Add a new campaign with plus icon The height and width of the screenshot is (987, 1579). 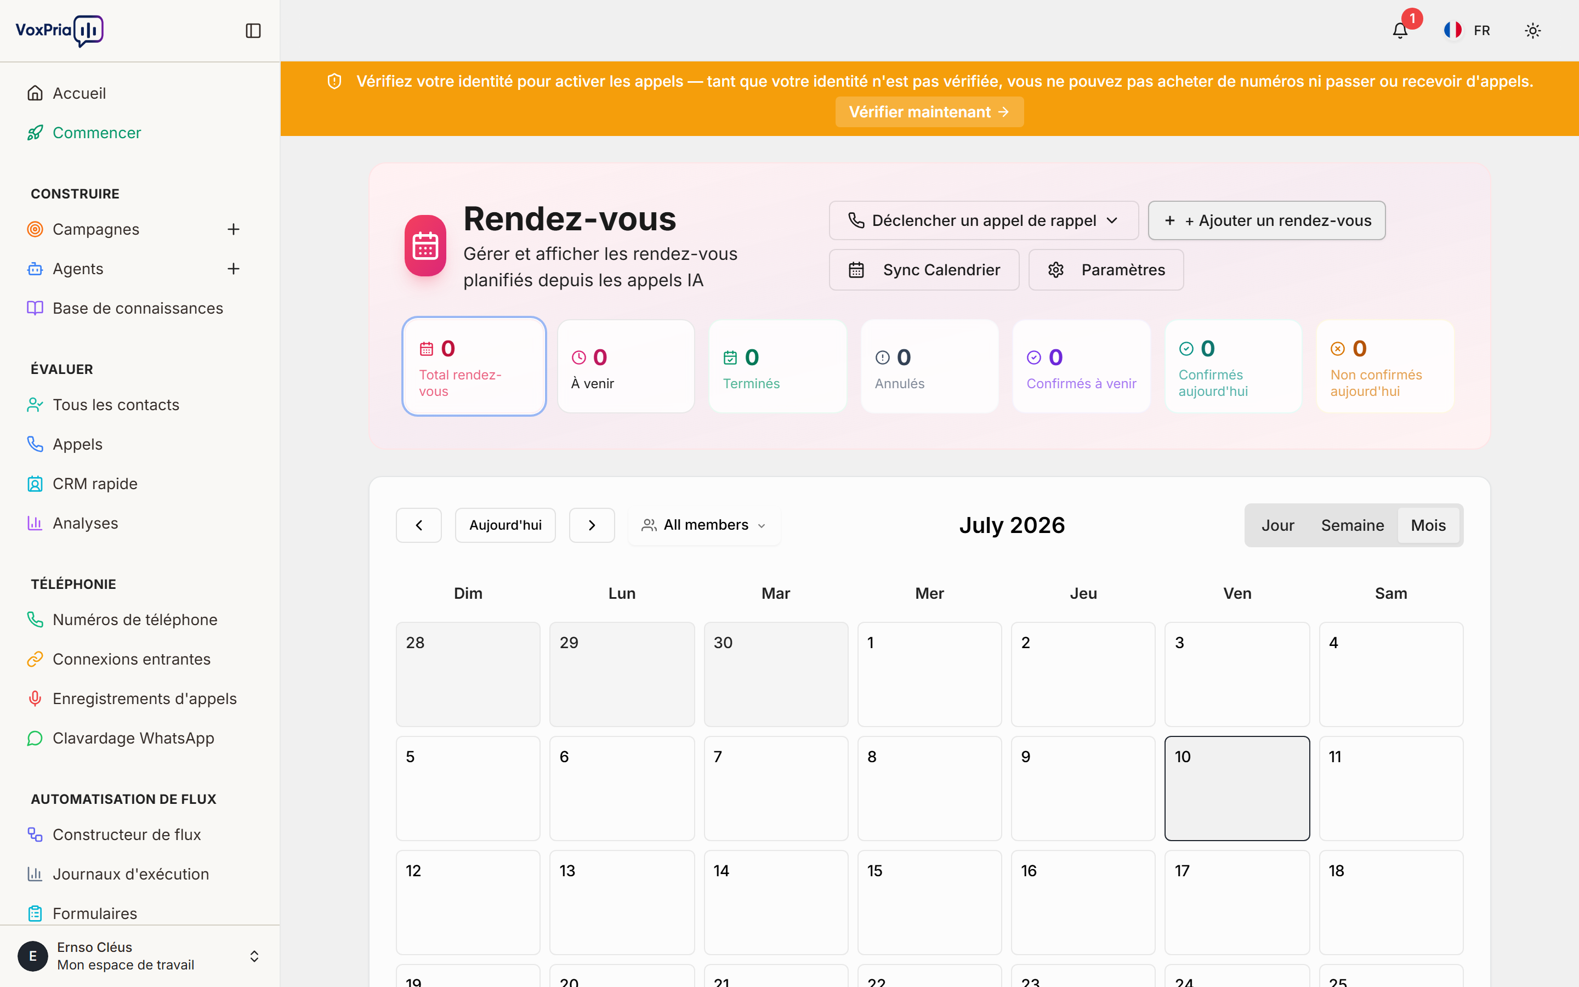pos(234,229)
